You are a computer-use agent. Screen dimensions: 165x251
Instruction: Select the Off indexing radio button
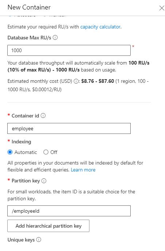pos(46,152)
